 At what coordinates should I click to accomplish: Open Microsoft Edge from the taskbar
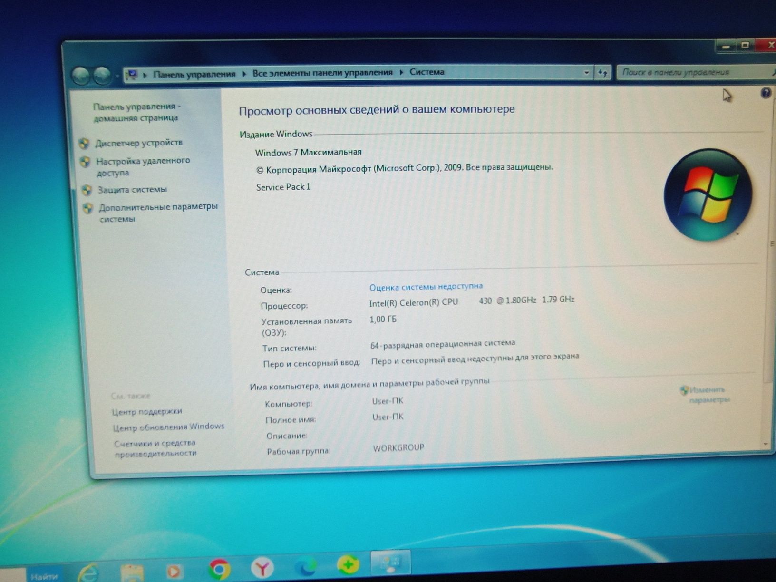[305, 566]
